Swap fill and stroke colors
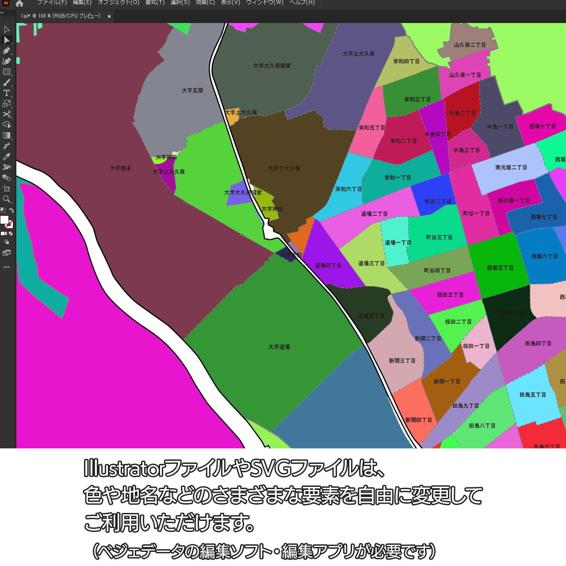This screenshot has width=566, height=566. pos(11,210)
